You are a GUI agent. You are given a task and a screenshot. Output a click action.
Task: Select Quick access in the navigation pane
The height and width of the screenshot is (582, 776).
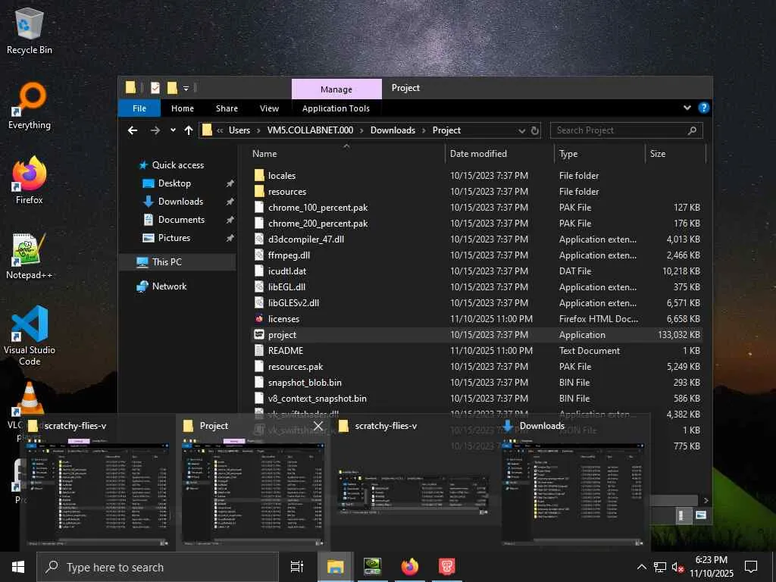tap(177, 164)
